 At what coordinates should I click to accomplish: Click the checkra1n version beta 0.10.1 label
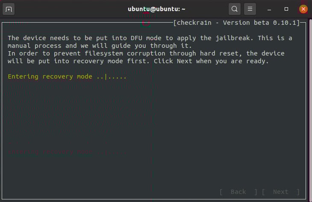coord(239,23)
